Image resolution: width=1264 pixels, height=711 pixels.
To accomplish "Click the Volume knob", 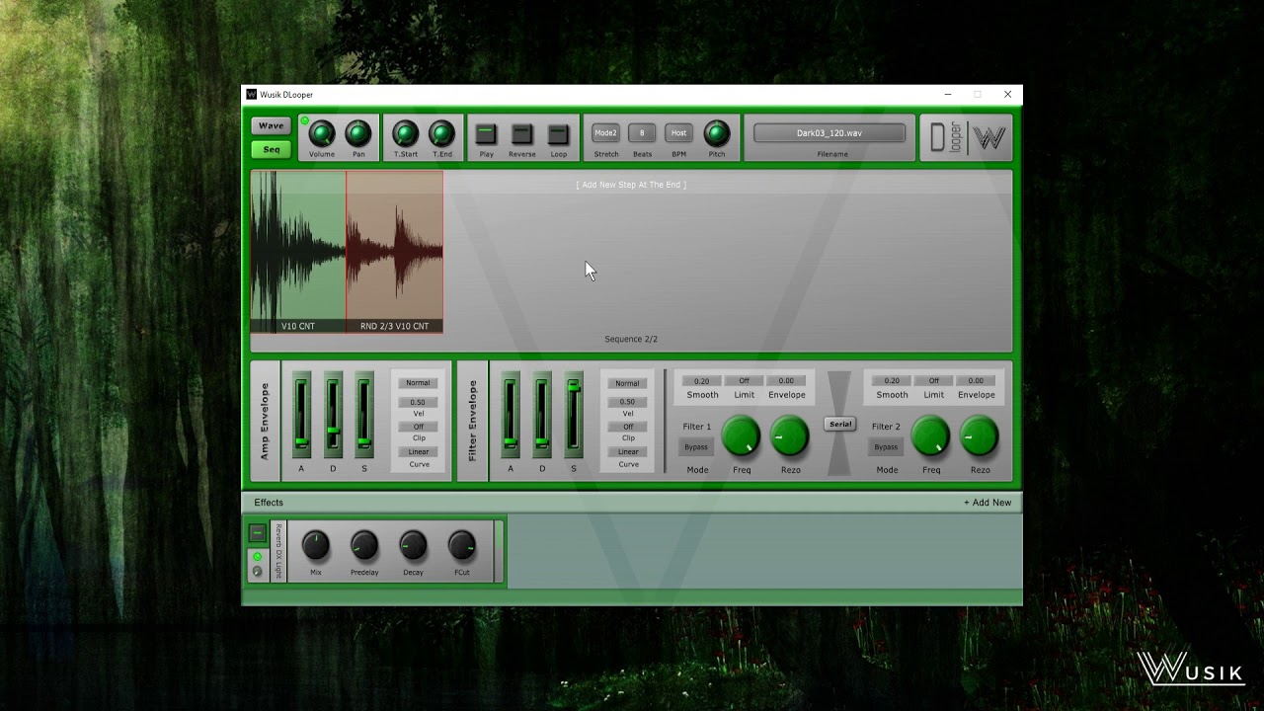I will pos(322,133).
